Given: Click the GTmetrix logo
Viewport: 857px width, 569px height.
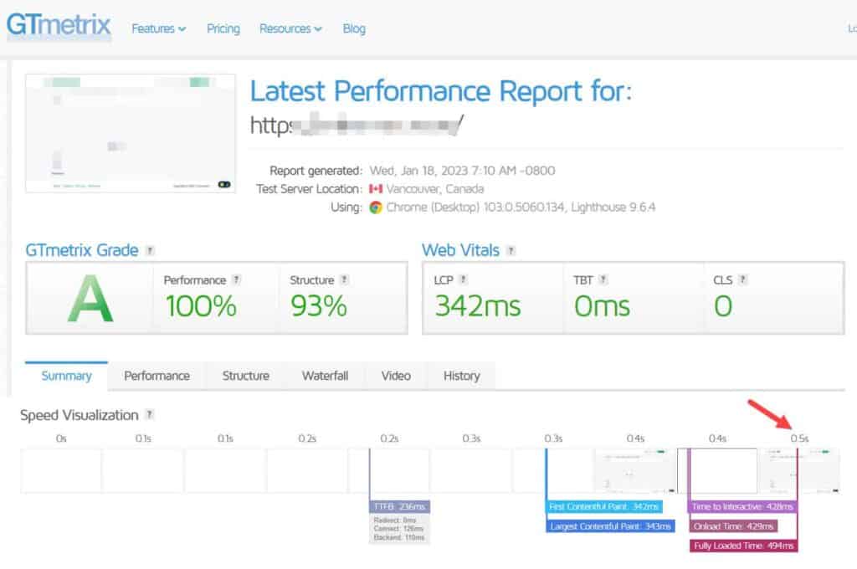Looking at the screenshot, I should pyautogui.click(x=59, y=25).
